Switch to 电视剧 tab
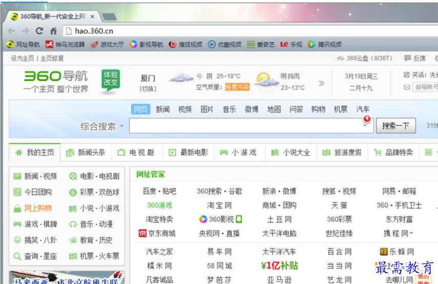The image size is (438, 284). [137, 153]
